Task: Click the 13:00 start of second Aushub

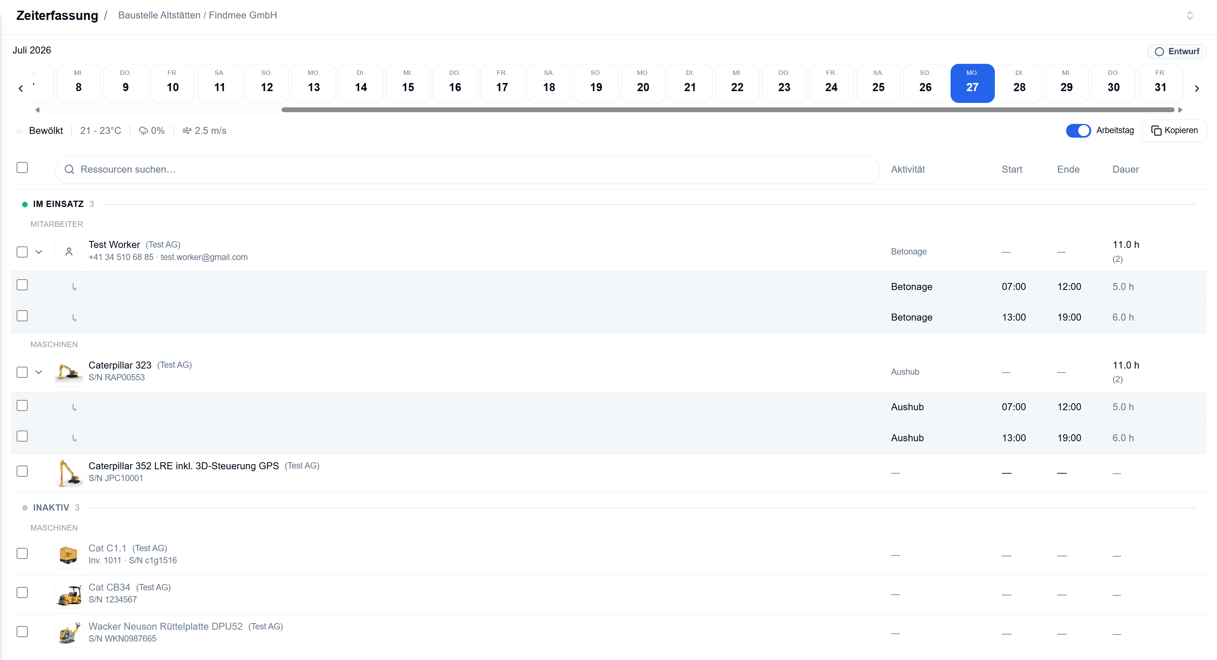Action: point(1014,438)
